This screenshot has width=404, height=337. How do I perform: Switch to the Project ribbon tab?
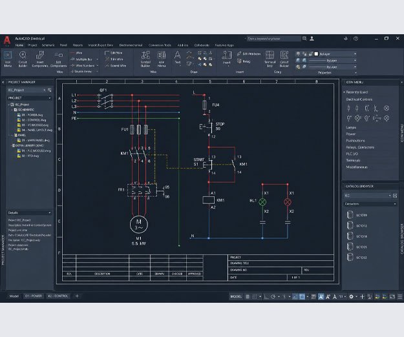pos(32,45)
